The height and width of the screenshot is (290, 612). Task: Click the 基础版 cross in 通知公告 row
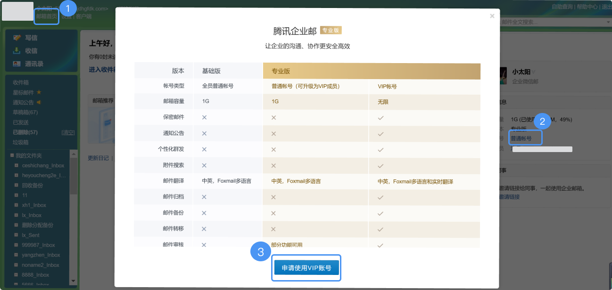click(205, 134)
